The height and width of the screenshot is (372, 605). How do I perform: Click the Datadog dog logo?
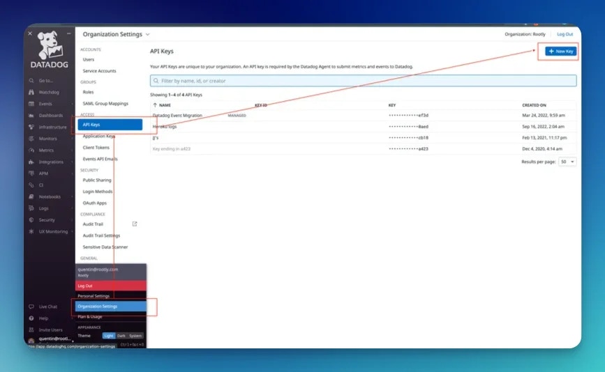[50, 45]
